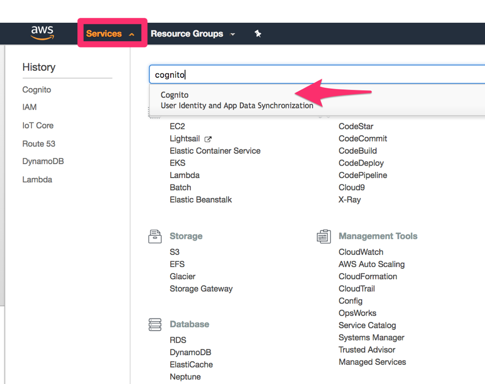The height and width of the screenshot is (384, 485).
Task: Click the Lightsail external link icon
Action: (x=208, y=139)
